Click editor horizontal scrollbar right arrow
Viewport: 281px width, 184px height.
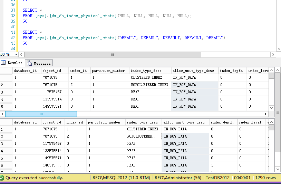tap(273, 55)
